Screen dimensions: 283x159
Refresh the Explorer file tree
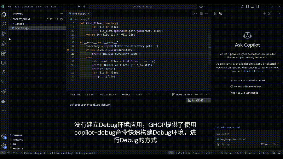[x=57, y=19]
